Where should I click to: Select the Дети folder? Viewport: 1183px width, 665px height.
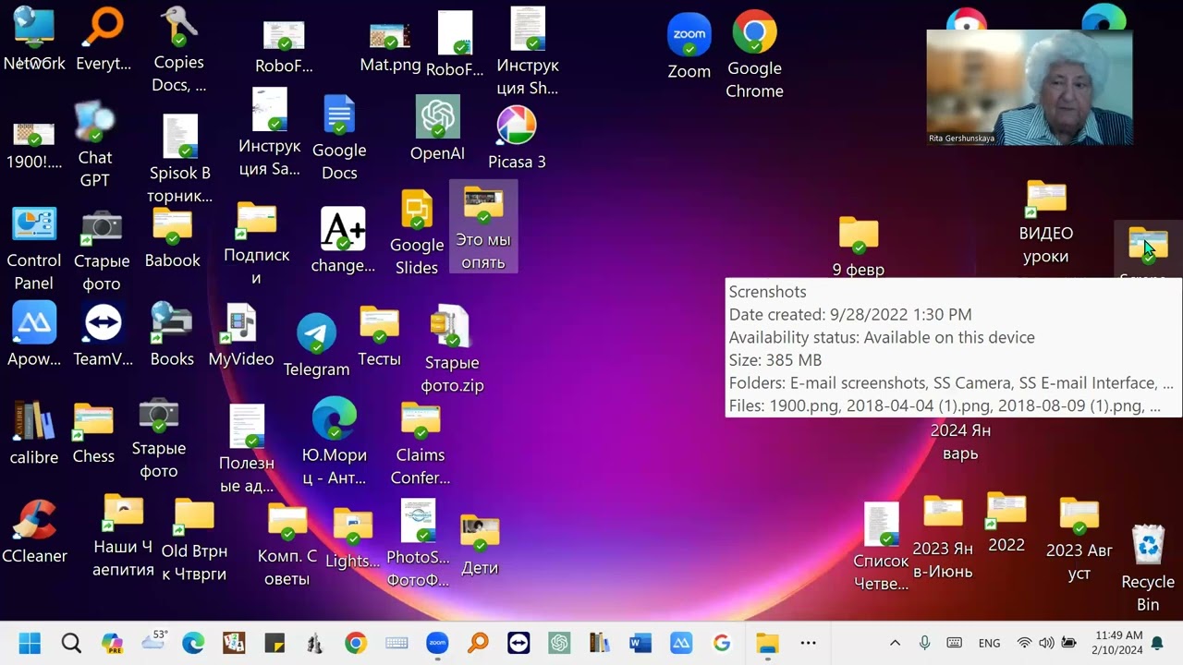(x=480, y=545)
